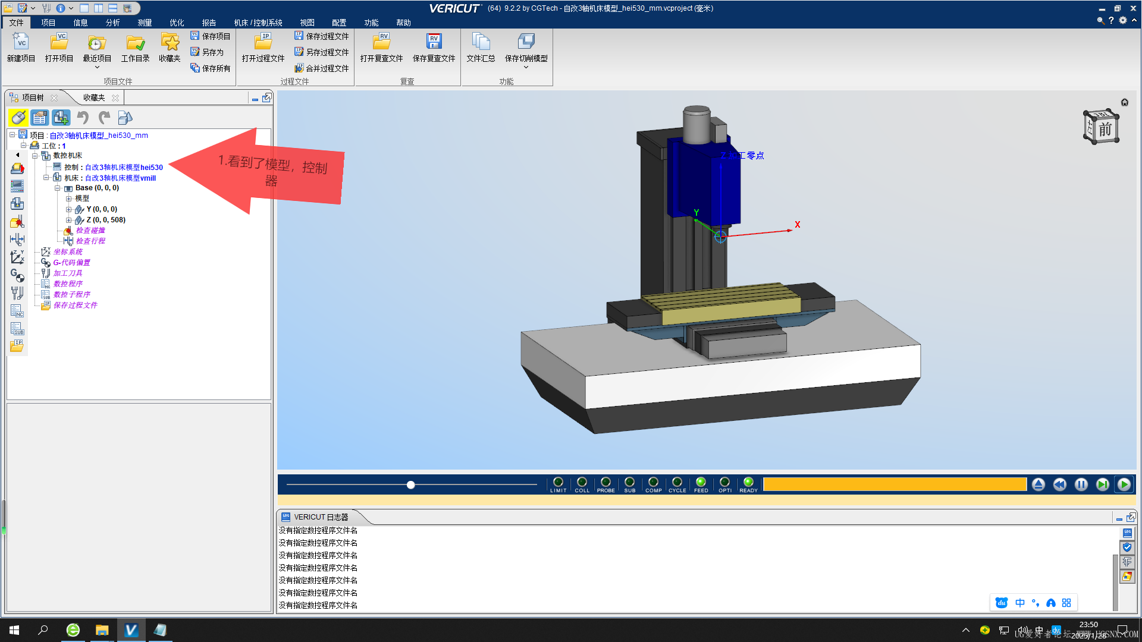Click 打开复查文件 (Open Review File) icon

(x=381, y=42)
